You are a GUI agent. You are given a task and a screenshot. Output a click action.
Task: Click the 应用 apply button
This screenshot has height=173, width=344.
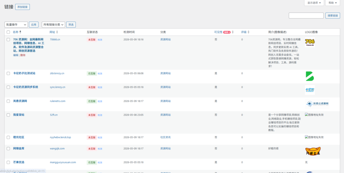point(34,24)
